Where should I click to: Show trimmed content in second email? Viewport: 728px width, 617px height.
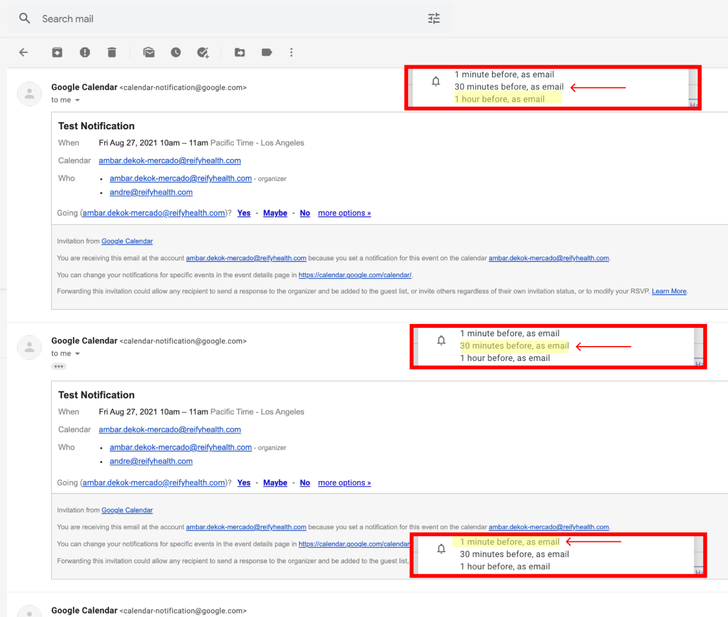pos(58,367)
